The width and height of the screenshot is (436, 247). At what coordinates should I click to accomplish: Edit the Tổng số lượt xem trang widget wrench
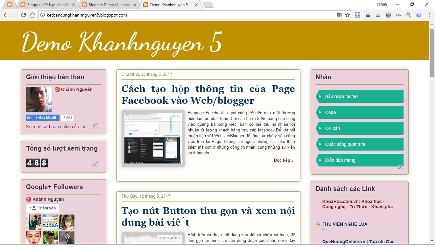click(x=95, y=164)
